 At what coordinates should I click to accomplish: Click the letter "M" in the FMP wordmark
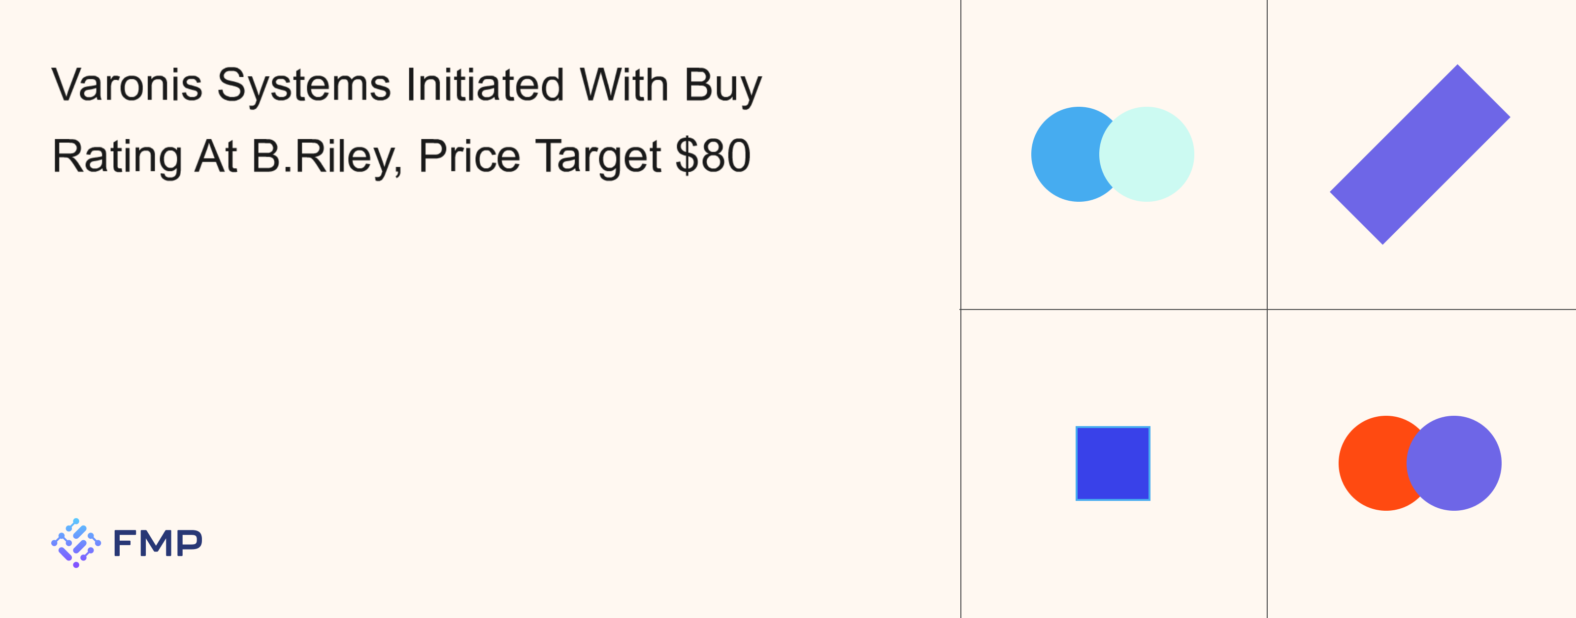(158, 543)
